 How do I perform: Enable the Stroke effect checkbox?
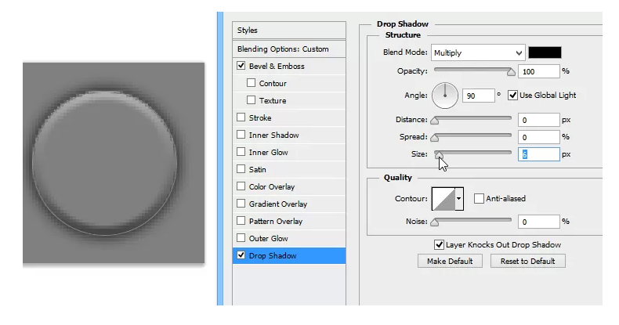click(241, 118)
